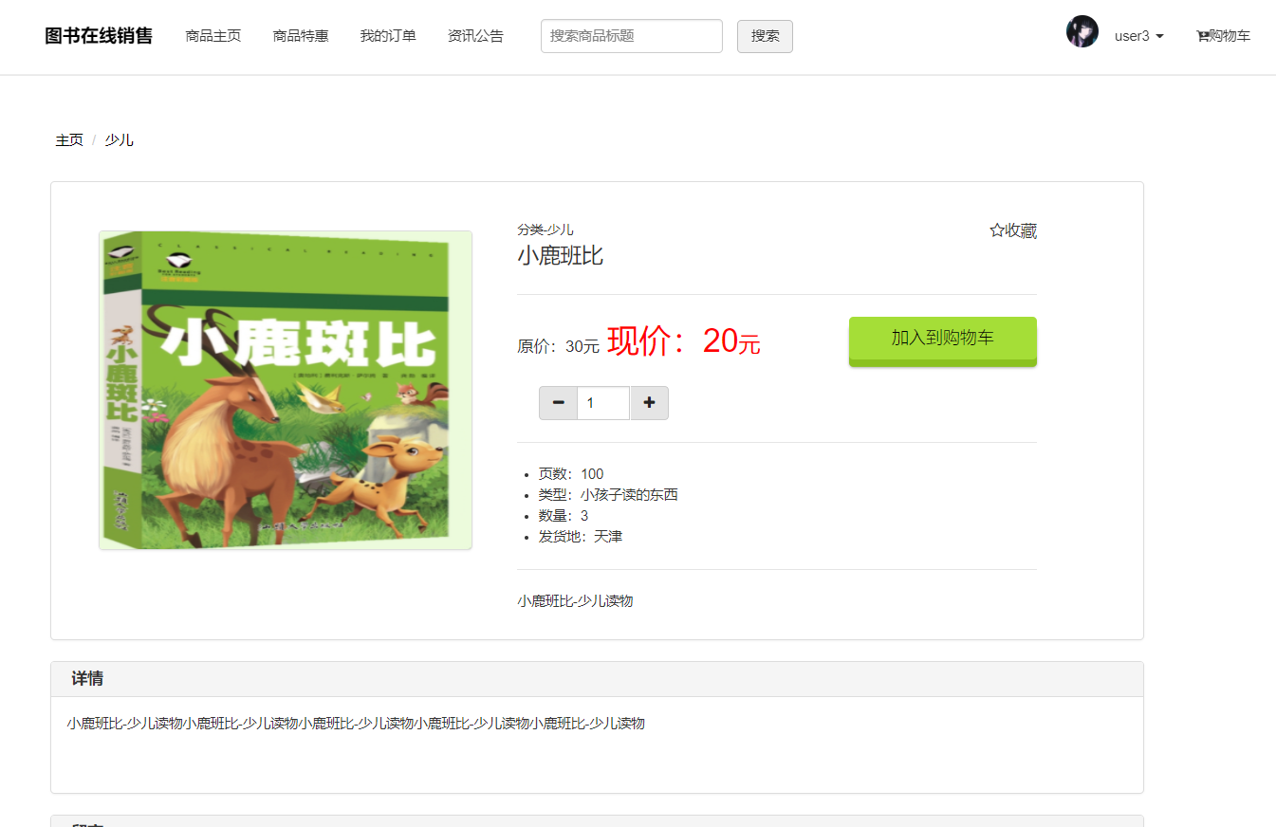Click the user avatar picture
The image size is (1276, 827).
[1082, 31]
